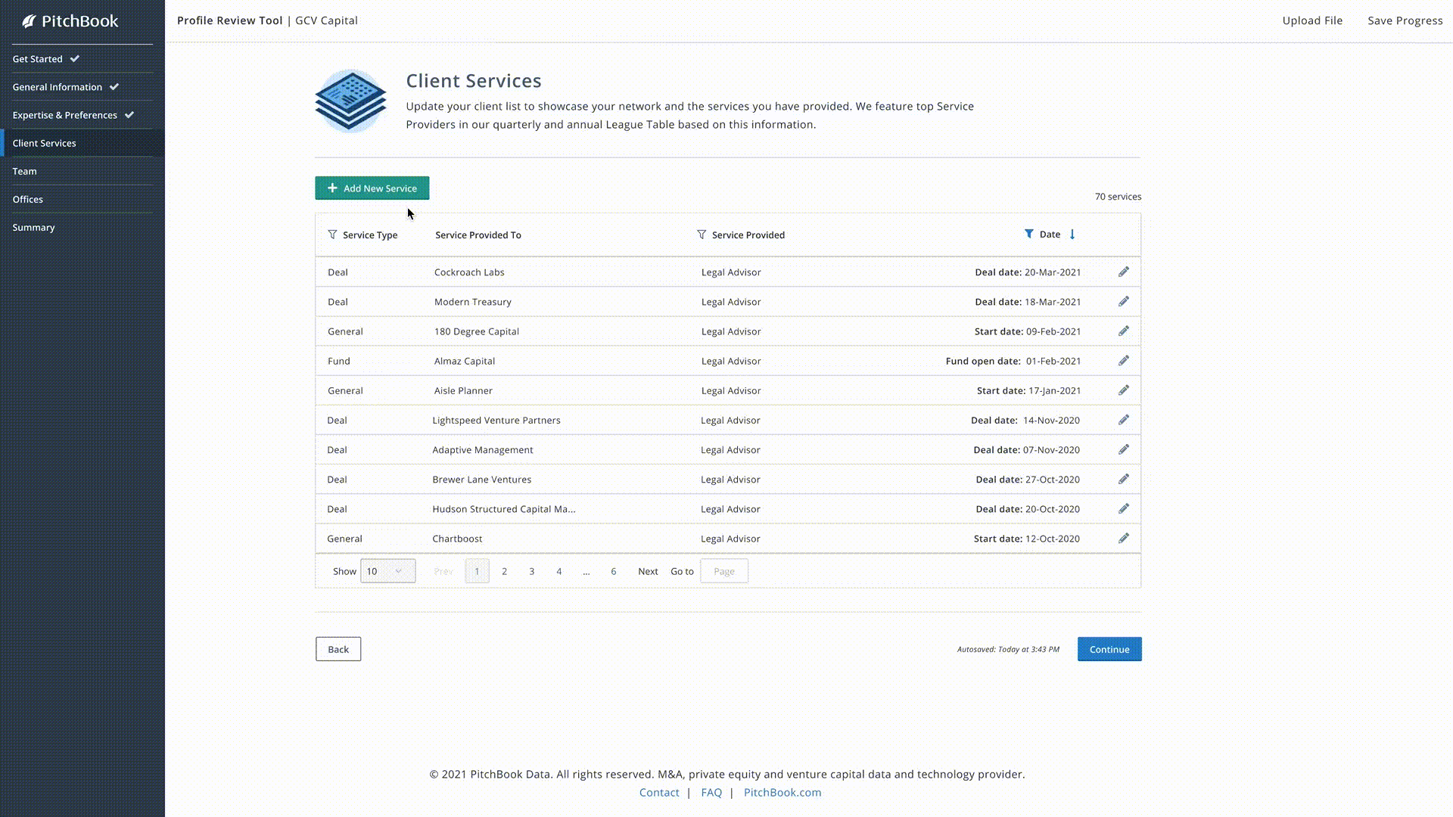The image size is (1453, 817).
Task: Open the FAQ footer link
Action: (x=711, y=793)
